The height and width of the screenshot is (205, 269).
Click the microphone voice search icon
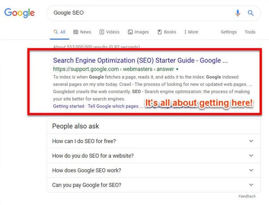click(x=238, y=13)
